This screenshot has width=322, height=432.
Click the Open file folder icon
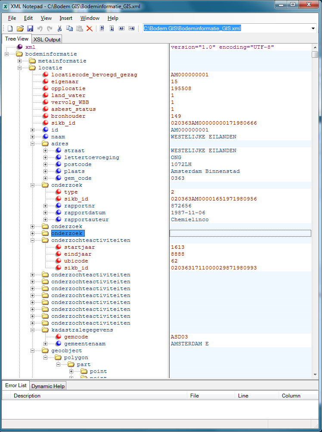pyautogui.click(x=20, y=28)
